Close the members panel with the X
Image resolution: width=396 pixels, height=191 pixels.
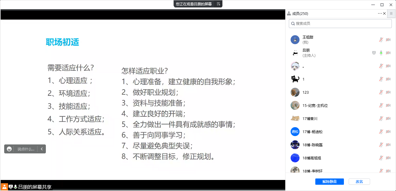384,13
